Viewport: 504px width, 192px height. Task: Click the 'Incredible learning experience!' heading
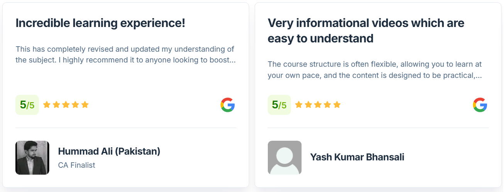click(100, 23)
